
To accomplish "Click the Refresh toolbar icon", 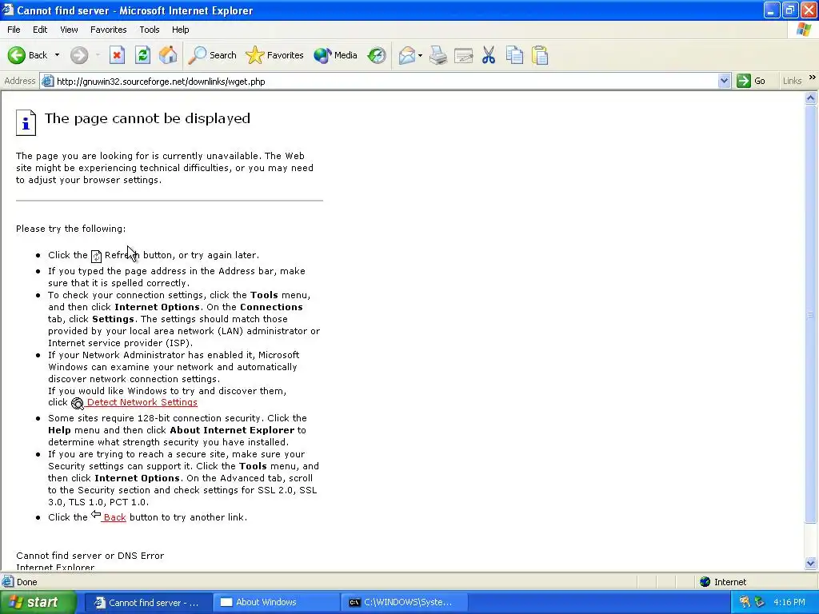I will pyautogui.click(x=142, y=55).
